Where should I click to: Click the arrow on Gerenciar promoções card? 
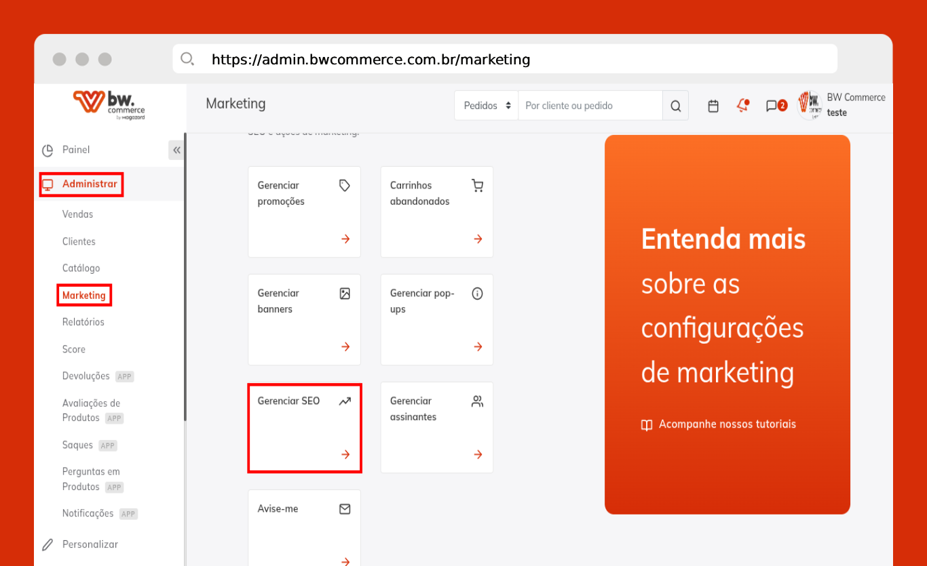[345, 239]
